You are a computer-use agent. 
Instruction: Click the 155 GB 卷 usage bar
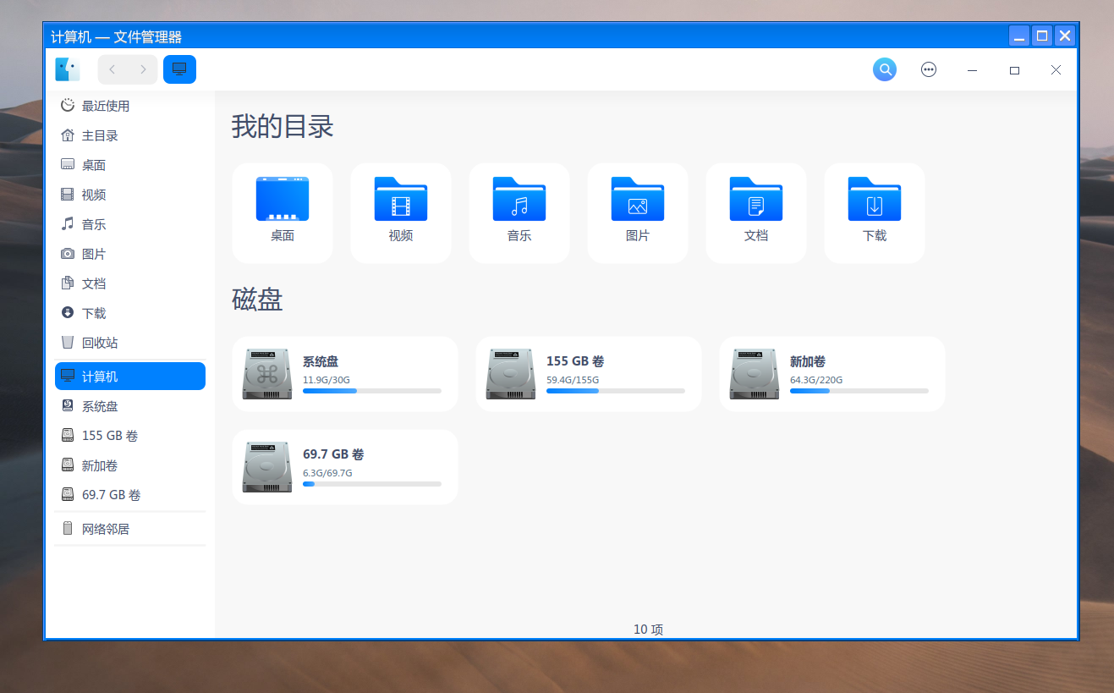click(615, 391)
